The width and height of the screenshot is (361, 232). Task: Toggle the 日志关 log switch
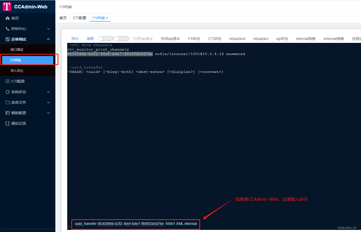tap(121, 39)
